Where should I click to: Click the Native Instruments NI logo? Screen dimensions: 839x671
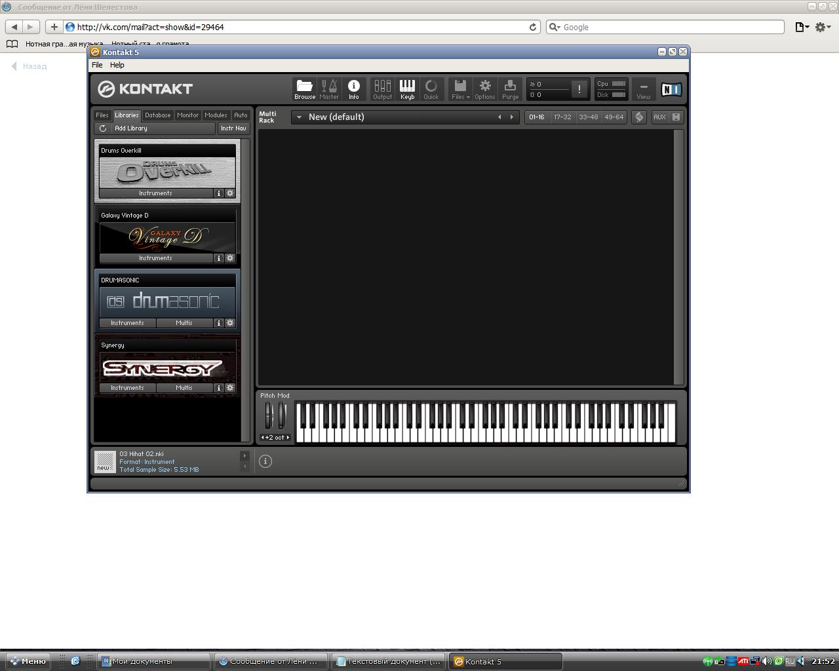pos(671,89)
